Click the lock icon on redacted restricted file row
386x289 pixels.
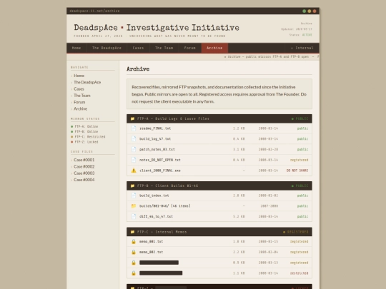point(134,273)
